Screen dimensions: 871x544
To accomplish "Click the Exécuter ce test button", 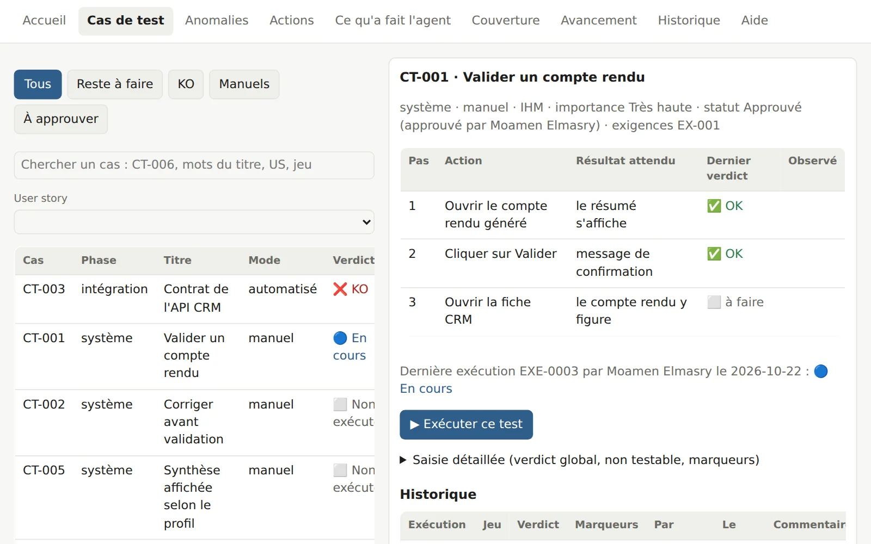I will [466, 424].
